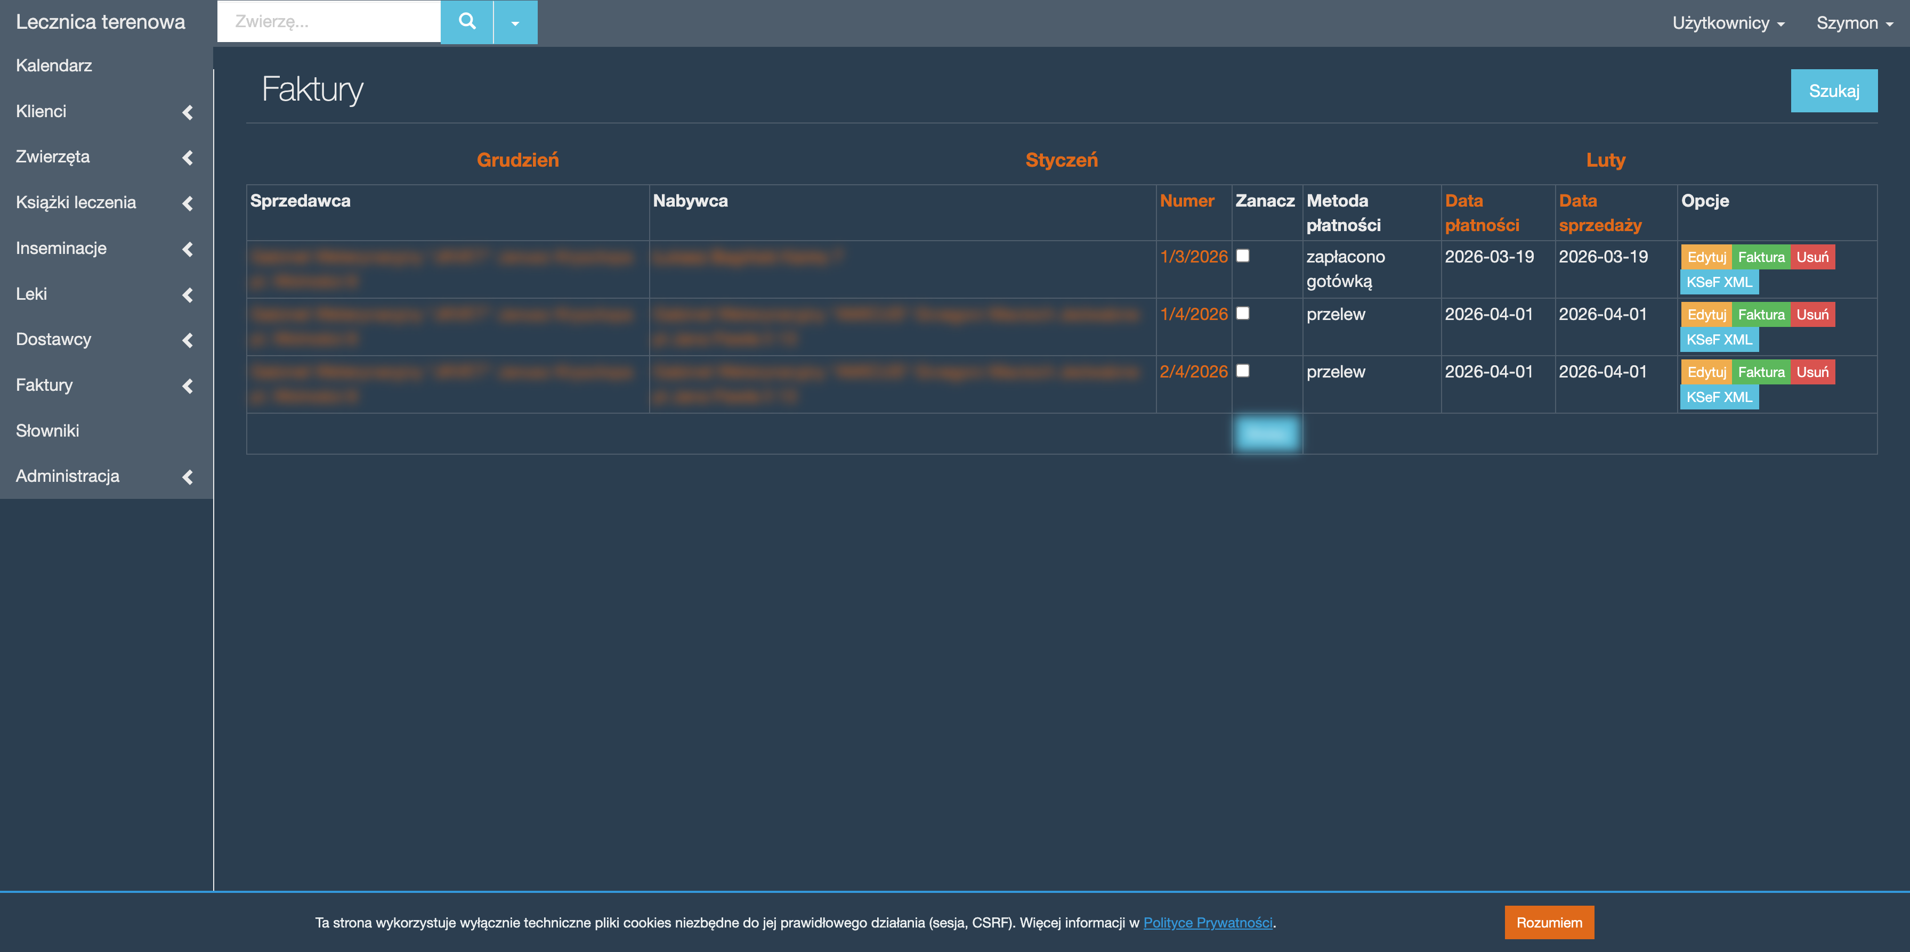Check the Zaznacz box for invoice 1/3/2026
1910x952 pixels.
coord(1243,256)
